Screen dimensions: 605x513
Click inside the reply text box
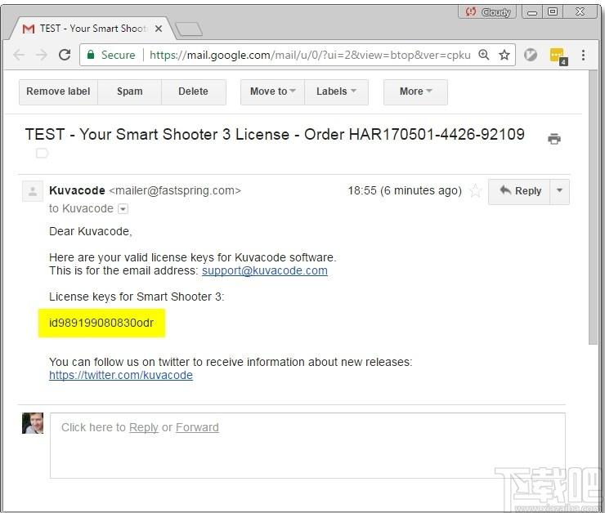[x=307, y=445]
